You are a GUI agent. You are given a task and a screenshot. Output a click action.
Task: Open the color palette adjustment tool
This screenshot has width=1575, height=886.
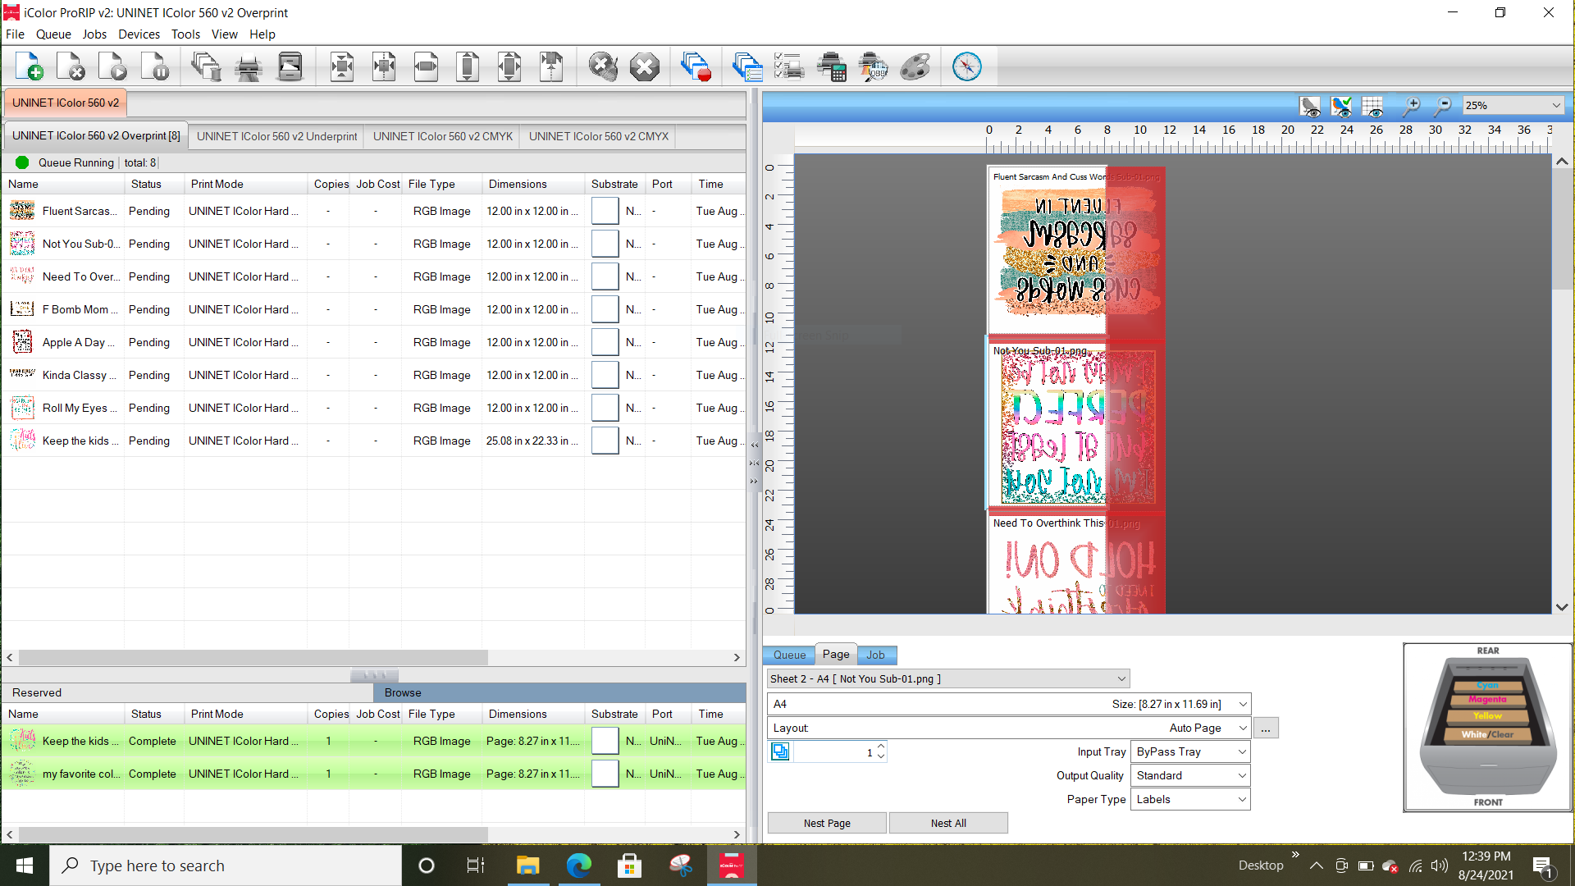click(x=915, y=66)
